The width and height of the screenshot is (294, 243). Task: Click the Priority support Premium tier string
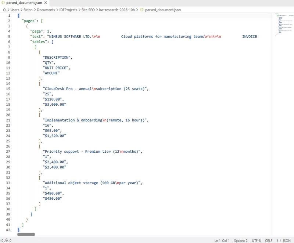click(x=92, y=152)
